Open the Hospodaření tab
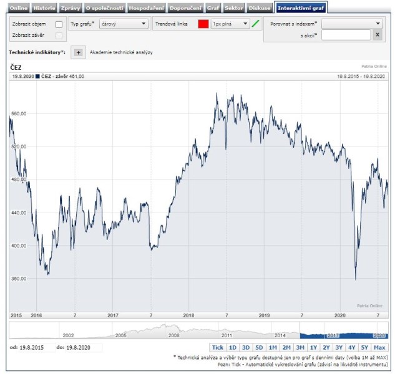This screenshot has width=395, height=374. pos(146,8)
